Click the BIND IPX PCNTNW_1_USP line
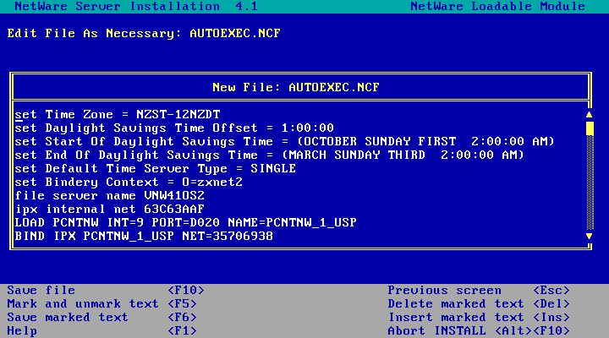 (x=144, y=236)
